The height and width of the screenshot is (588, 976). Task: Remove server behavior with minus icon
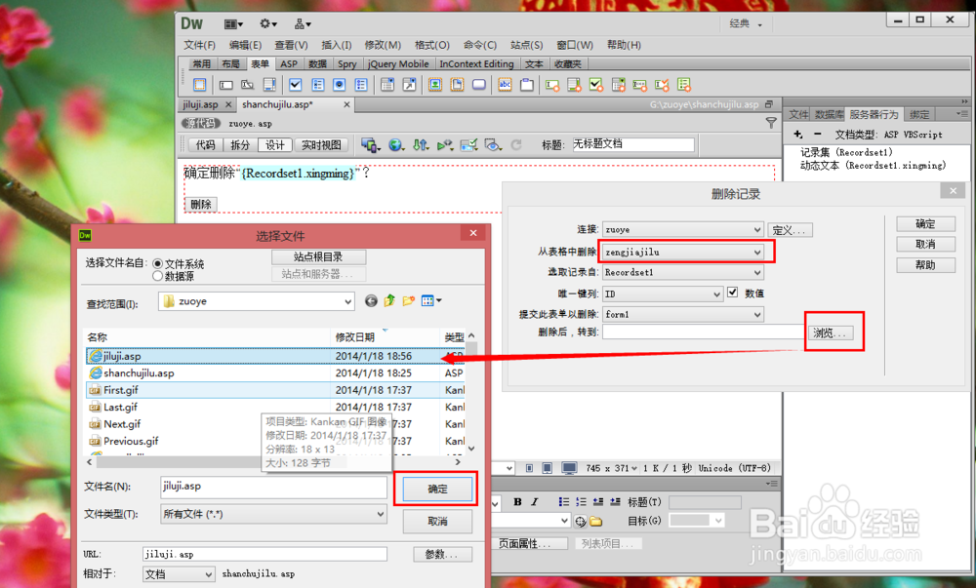(817, 134)
